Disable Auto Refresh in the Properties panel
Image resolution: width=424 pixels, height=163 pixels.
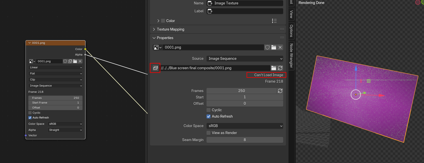tap(208, 117)
